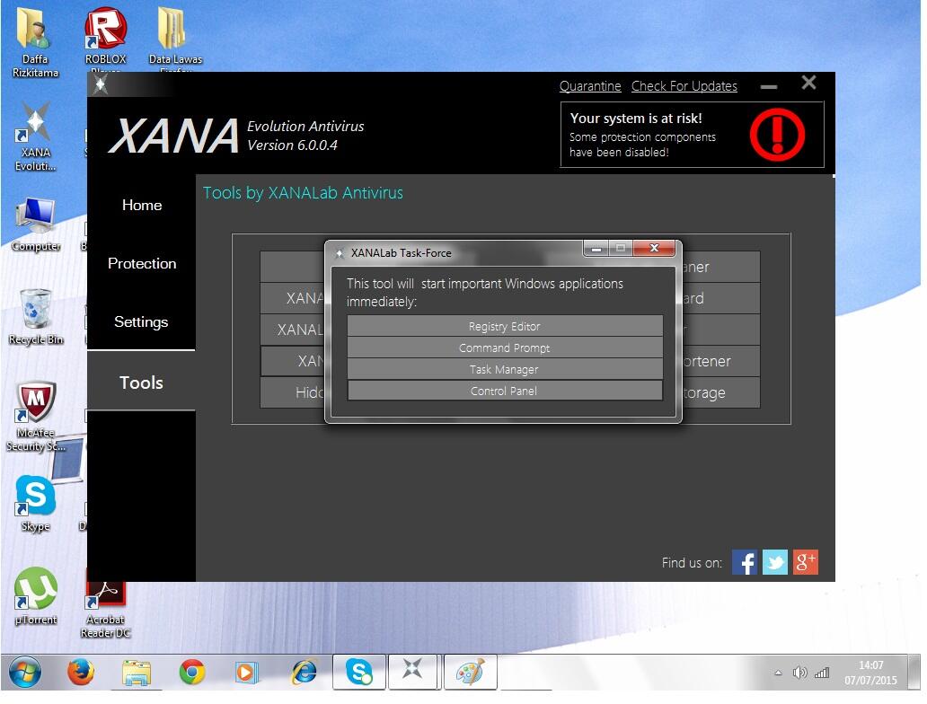Click Check For Updates link
The width and height of the screenshot is (927, 704).
tap(684, 86)
